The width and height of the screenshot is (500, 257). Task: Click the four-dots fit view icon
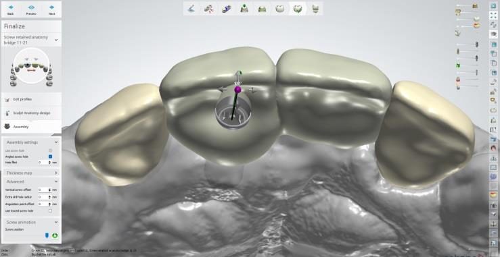493,16
